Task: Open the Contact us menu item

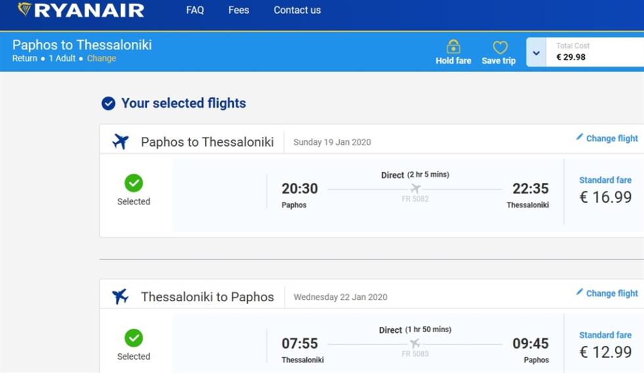Action: pos(297,10)
